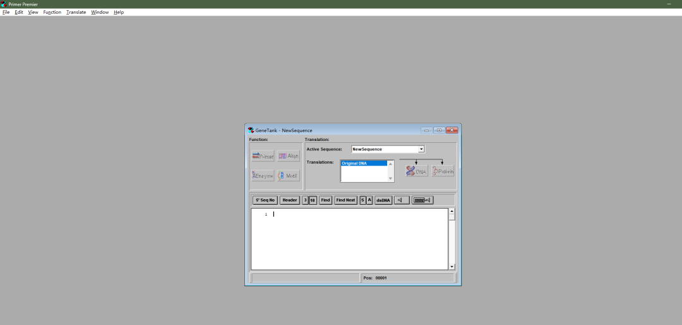
Task: Select group-by-3 numbering button
Action: pos(305,200)
